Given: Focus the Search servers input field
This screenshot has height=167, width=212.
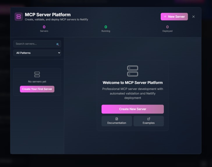Looking at the screenshot, I should coord(37,44).
